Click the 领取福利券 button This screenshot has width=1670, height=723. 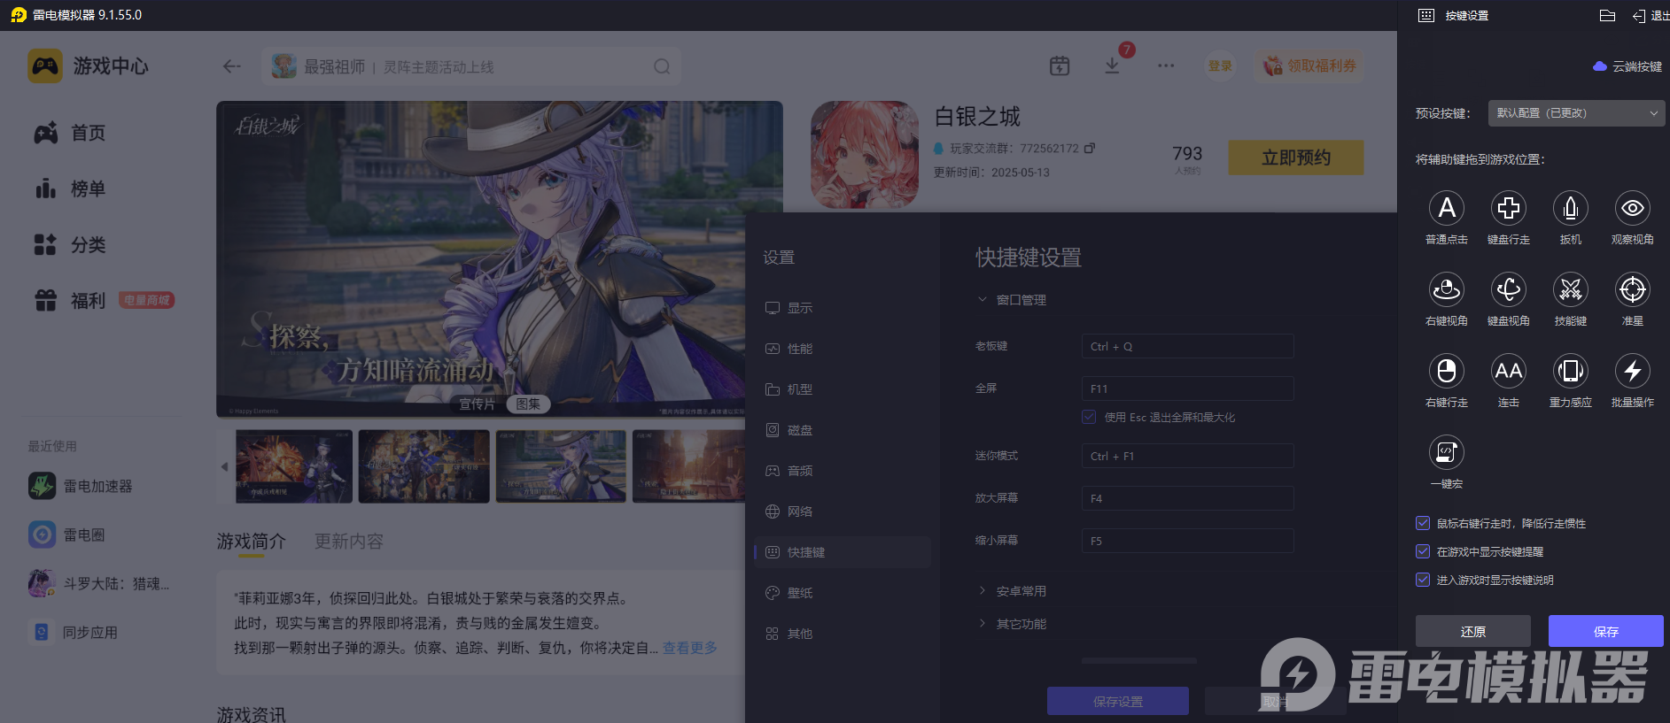[1310, 65]
